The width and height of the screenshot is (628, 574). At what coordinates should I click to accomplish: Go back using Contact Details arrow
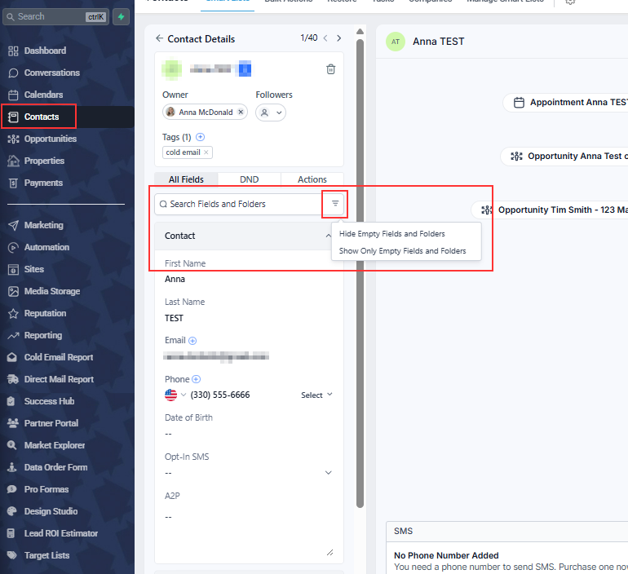pos(160,38)
